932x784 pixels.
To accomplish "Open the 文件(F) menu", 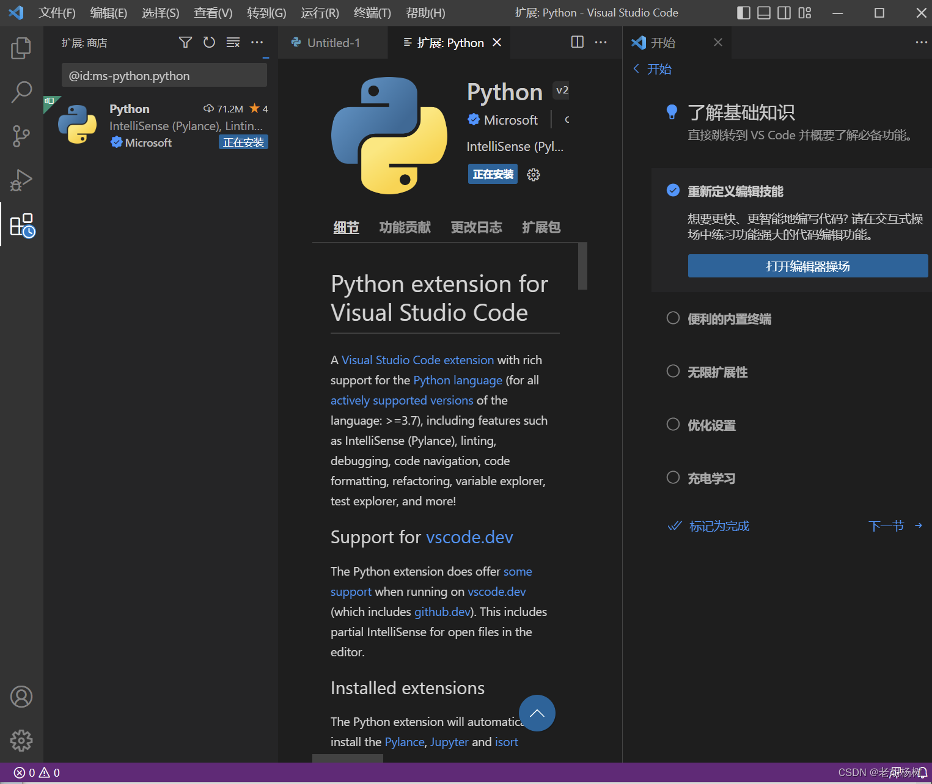I will [x=57, y=13].
